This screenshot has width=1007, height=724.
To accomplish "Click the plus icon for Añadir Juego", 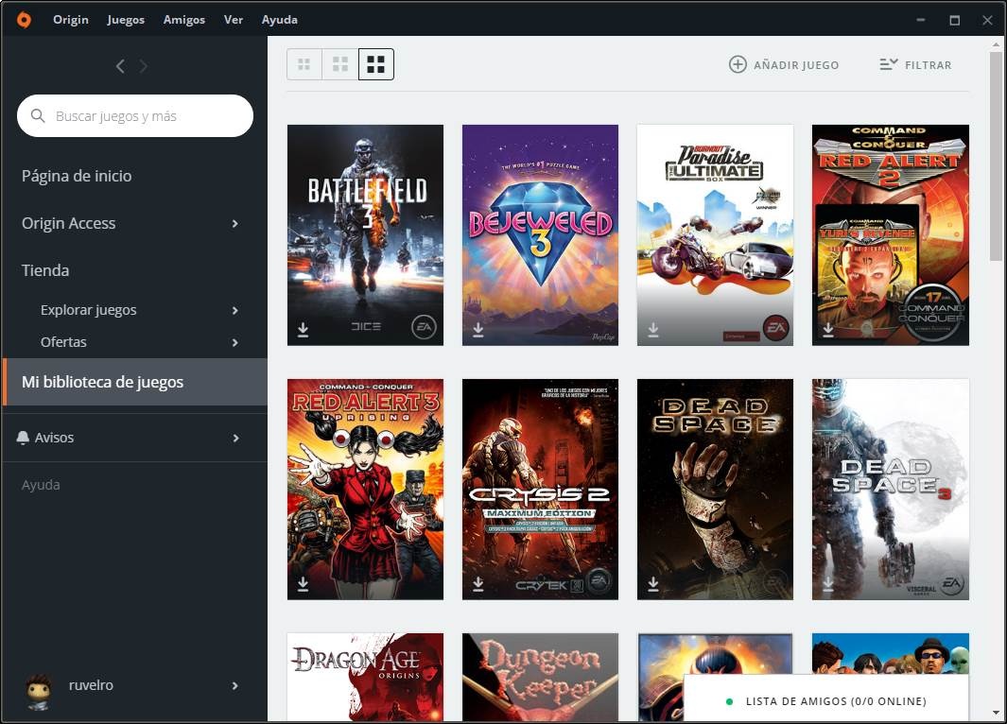I will coord(738,64).
